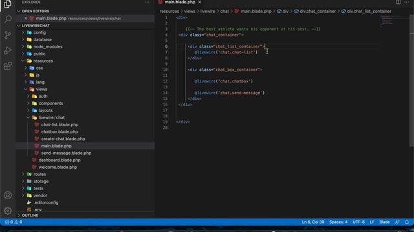414x232 pixels.
Task: Place cursor on line 12 chat.chatbox code
Action: pyautogui.click(x=223, y=81)
